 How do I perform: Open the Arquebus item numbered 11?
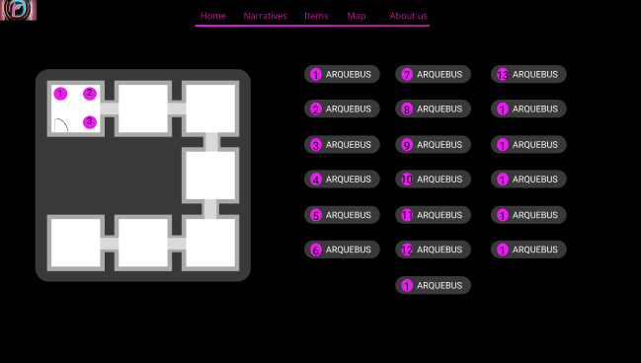433,215
